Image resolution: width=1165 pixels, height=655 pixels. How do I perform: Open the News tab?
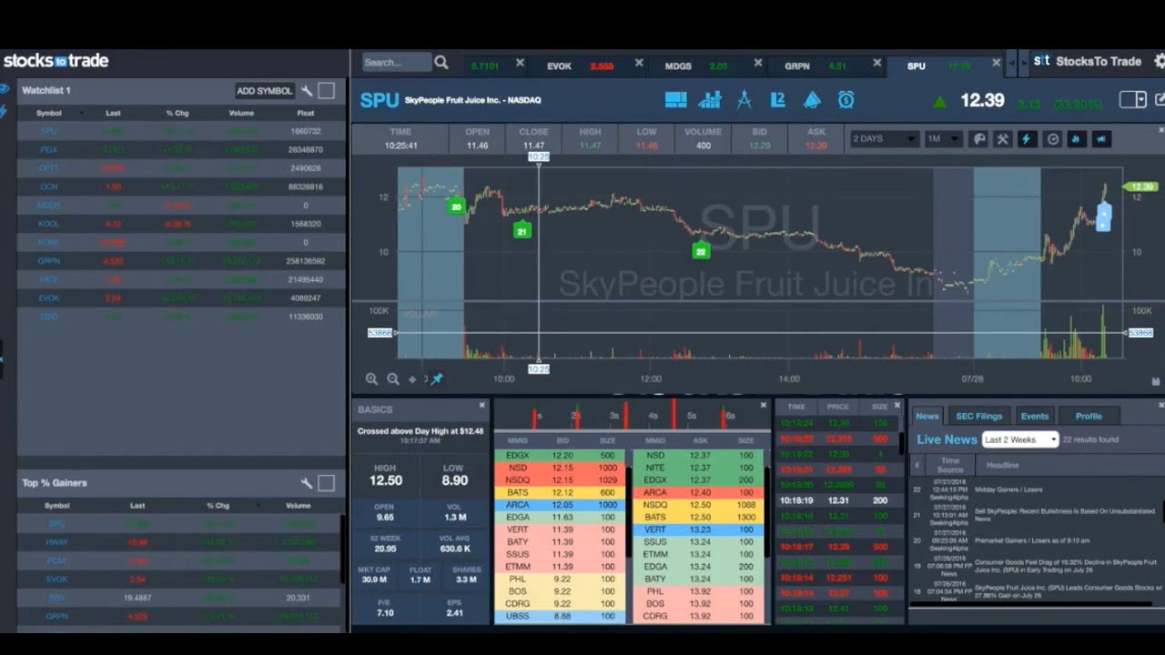pyautogui.click(x=927, y=416)
